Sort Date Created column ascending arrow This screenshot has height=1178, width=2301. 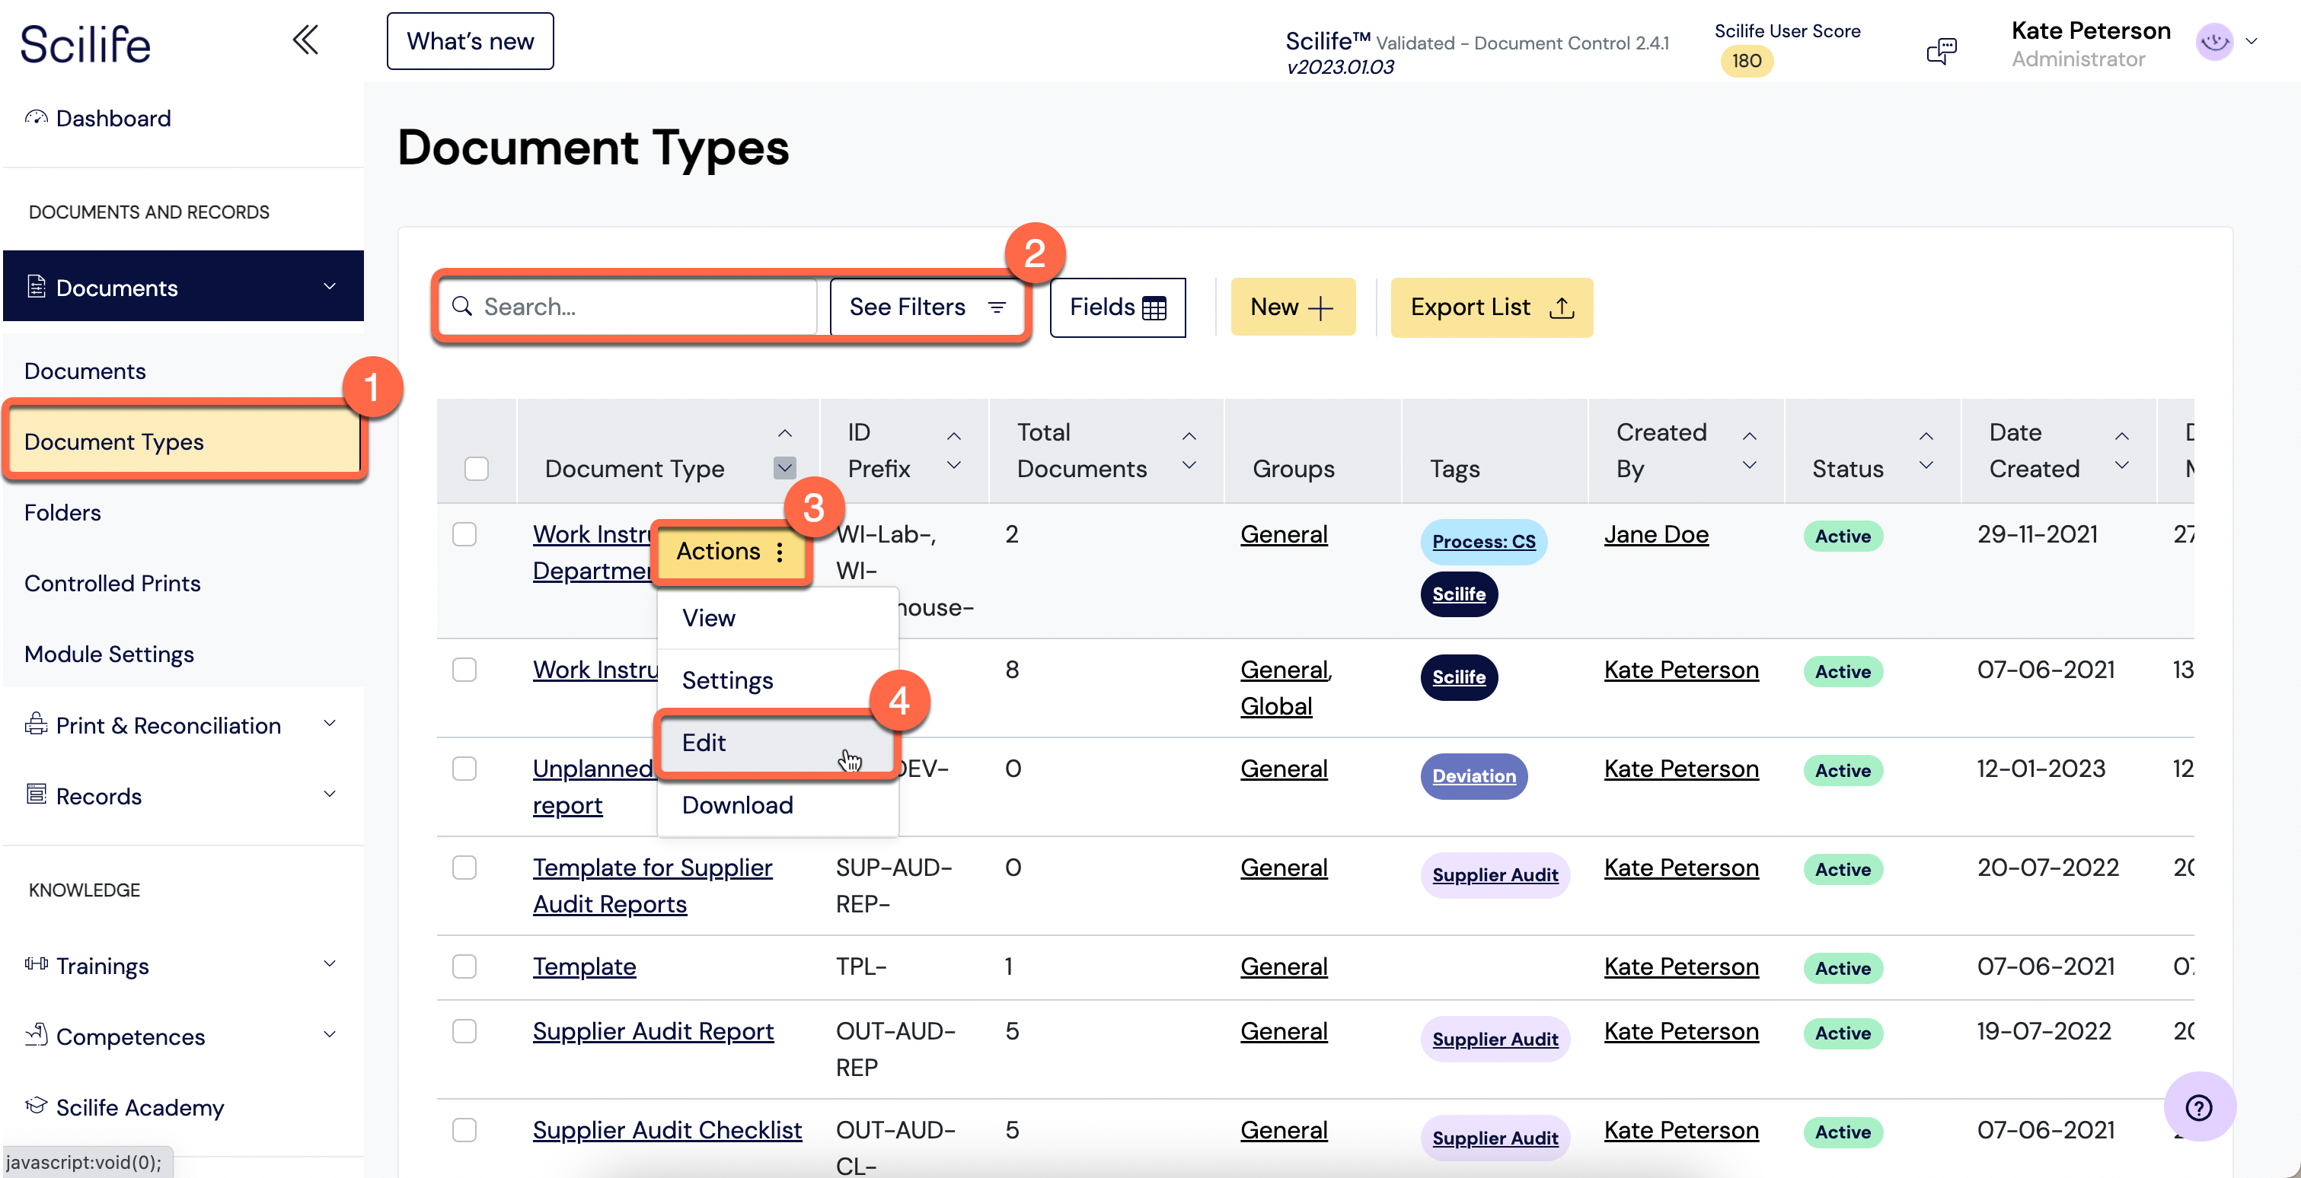coord(2121,436)
